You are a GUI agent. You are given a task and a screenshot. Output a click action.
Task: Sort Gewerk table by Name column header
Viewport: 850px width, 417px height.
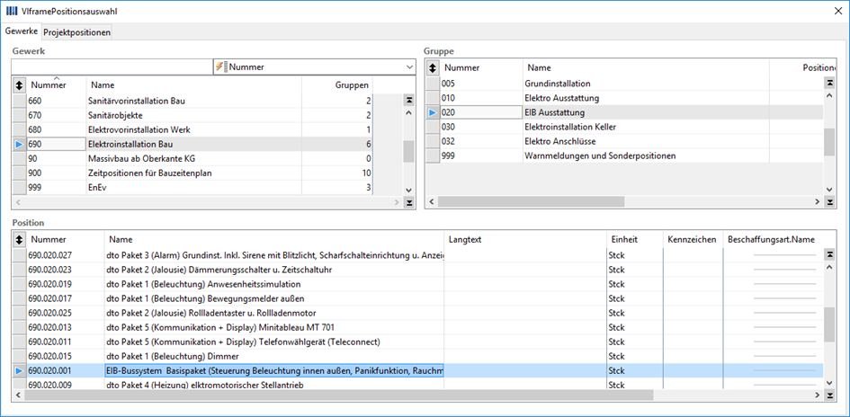[194, 85]
